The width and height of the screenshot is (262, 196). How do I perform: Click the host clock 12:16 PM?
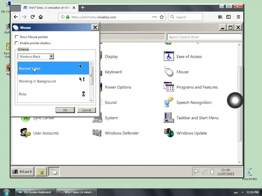coord(253,192)
